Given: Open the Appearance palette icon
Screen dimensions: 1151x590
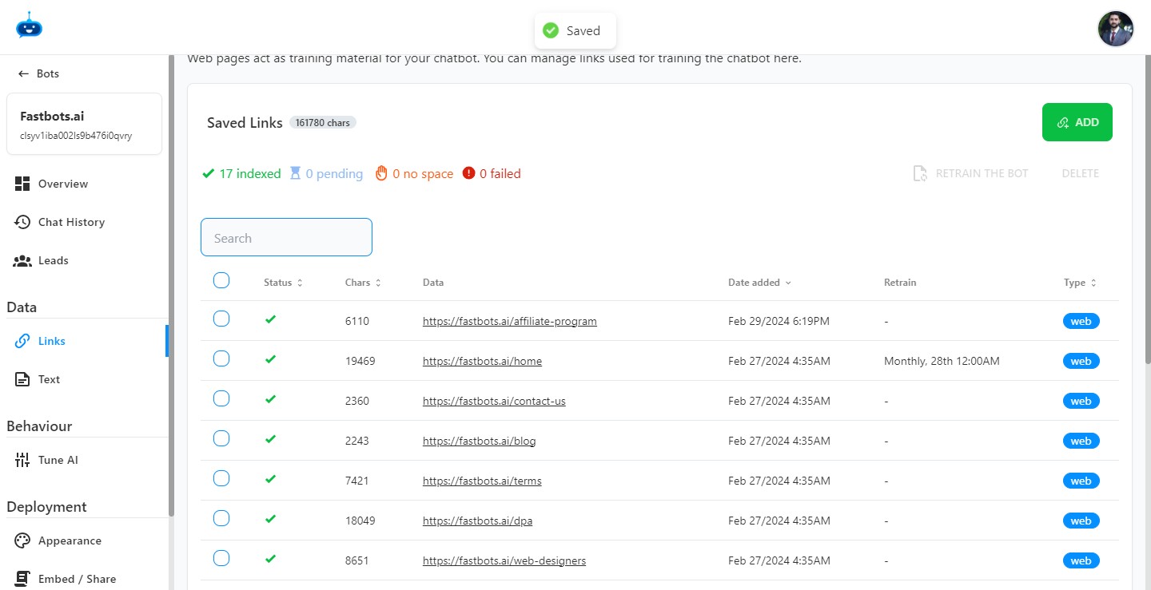Looking at the screenshot, I should (x=22, y=541).
